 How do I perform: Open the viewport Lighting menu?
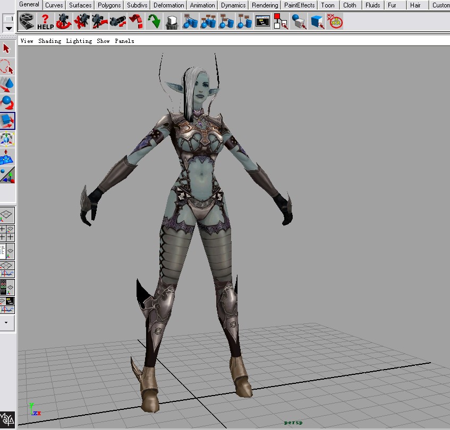(x=79, y=41)
